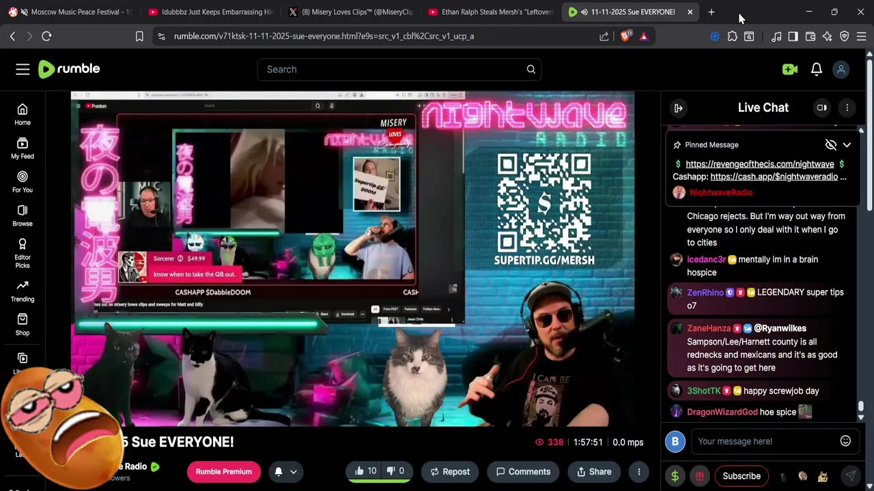Hide the pinned message eye toggle
This screenshot has height=491, width=874.
point(830,145)
